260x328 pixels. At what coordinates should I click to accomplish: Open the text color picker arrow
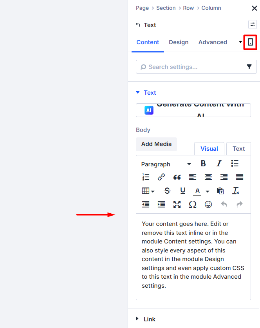(208, 191)
